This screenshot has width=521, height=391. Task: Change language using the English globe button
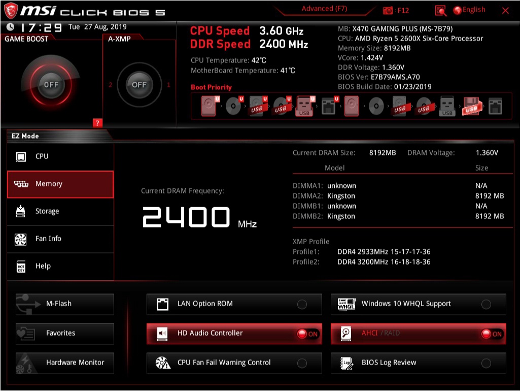pos(469,10)
